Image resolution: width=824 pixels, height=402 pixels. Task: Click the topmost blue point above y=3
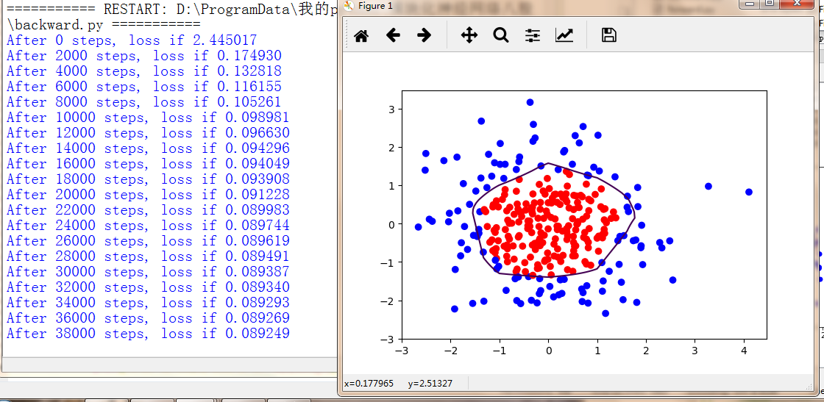530,102
